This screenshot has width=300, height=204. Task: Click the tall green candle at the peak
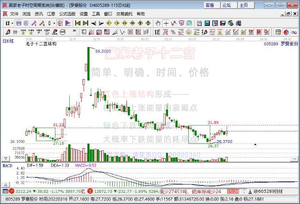coord(89,64)
